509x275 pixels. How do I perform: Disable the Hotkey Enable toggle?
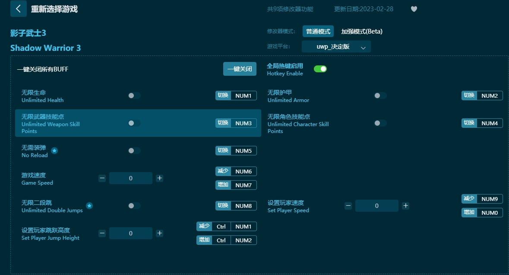point(320,69)
